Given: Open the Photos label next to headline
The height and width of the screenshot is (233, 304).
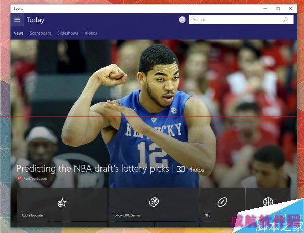Looking at the screenshot, I should (196, 170).
